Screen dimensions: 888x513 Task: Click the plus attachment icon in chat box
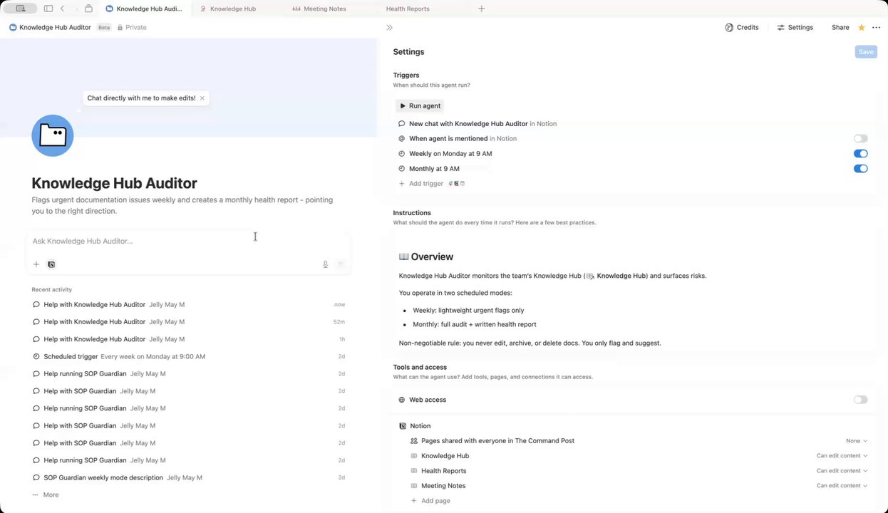pyautogui.click(x=36, y=264)
